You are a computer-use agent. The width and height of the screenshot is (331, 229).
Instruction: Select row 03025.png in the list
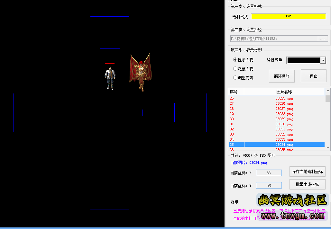(277, 99)
